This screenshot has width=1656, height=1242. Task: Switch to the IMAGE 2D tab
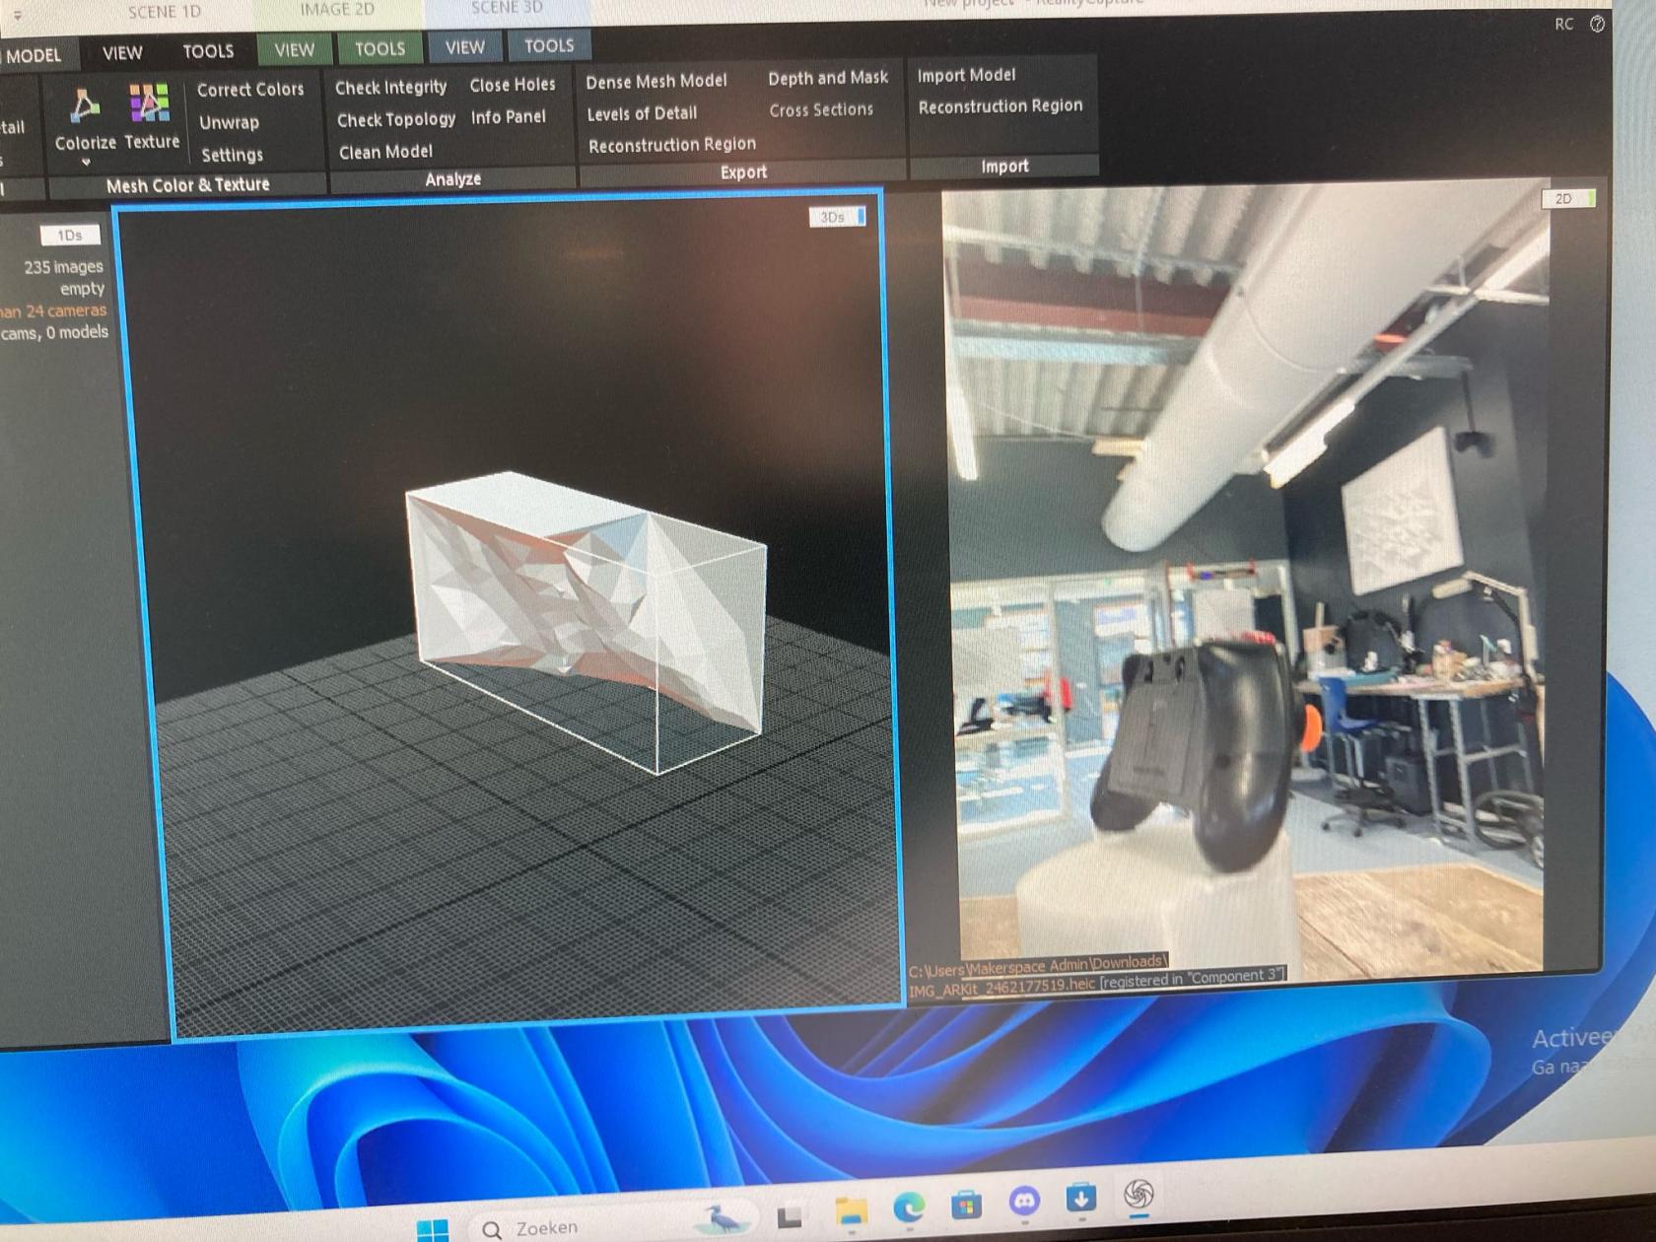pyautogui.click(x=337, y=10)
